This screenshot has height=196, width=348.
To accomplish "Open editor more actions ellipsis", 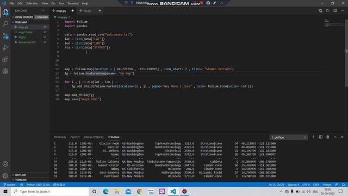I will [x=343, y=11].
